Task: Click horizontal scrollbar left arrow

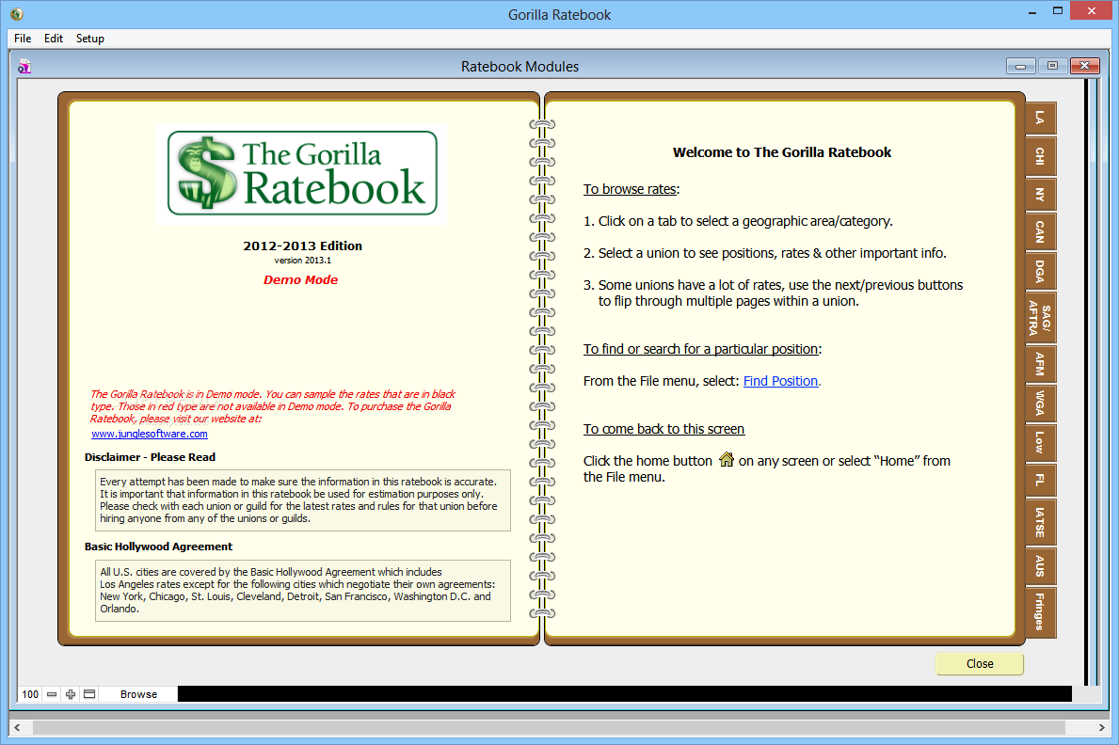Action: [x=17, y=728]
